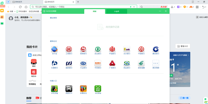Viewport: 208px width, 104px height.
Task: Click the orange shield 网银 toolbar icon
Action: 185,7
